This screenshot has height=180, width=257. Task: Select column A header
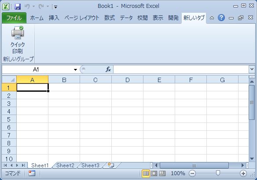coord(33,80)
